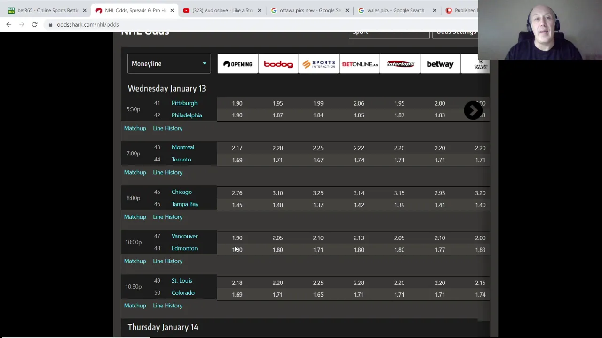
Task: Open the St. Louis team link
Action: pyautogui.click(x=182, y=281)
